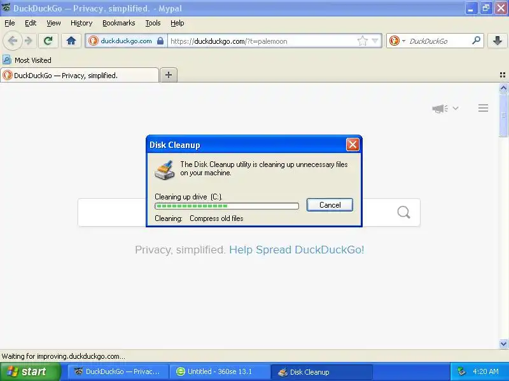Go forward with the Forward arrow
This screenshot has width=509, height=381.
click(29, 41)
